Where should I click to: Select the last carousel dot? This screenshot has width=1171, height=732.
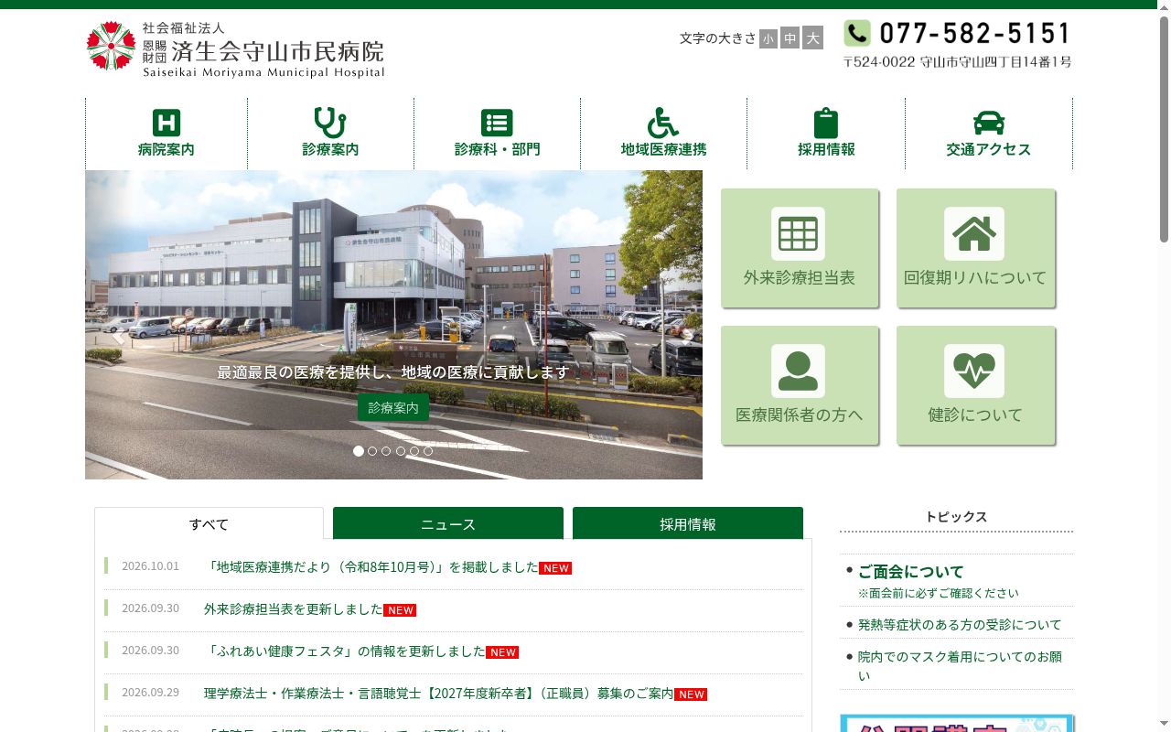tap(428, 451)
